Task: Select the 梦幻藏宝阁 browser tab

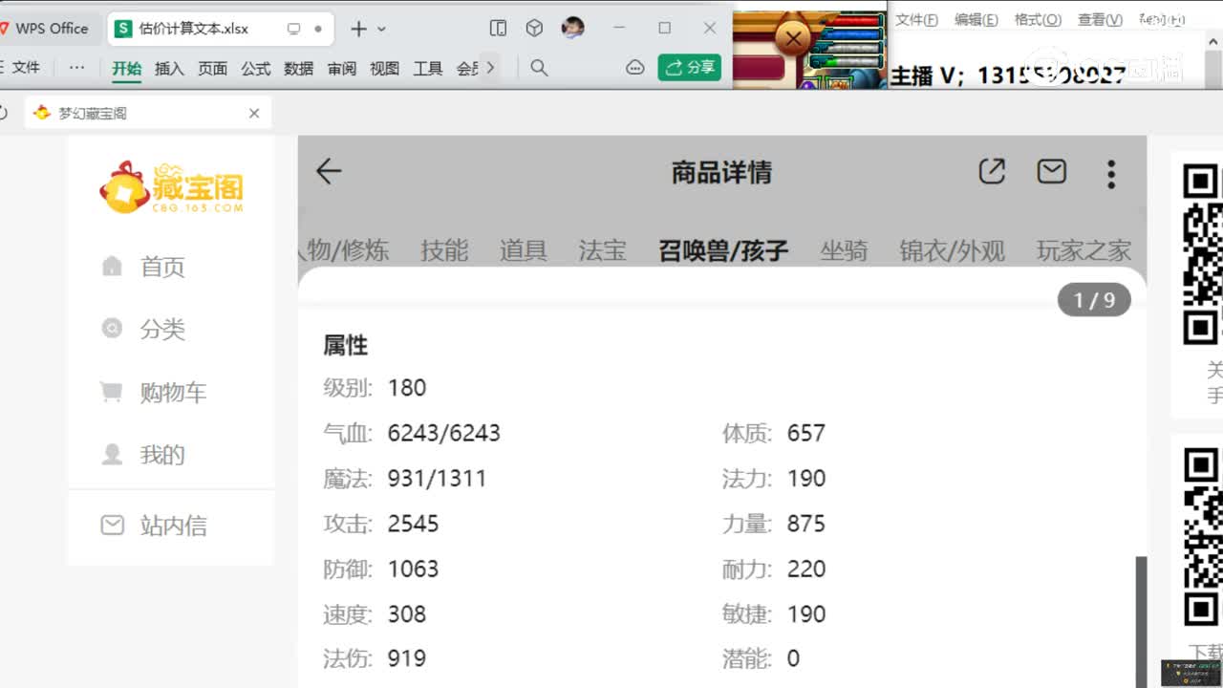Action: [148, 113]
